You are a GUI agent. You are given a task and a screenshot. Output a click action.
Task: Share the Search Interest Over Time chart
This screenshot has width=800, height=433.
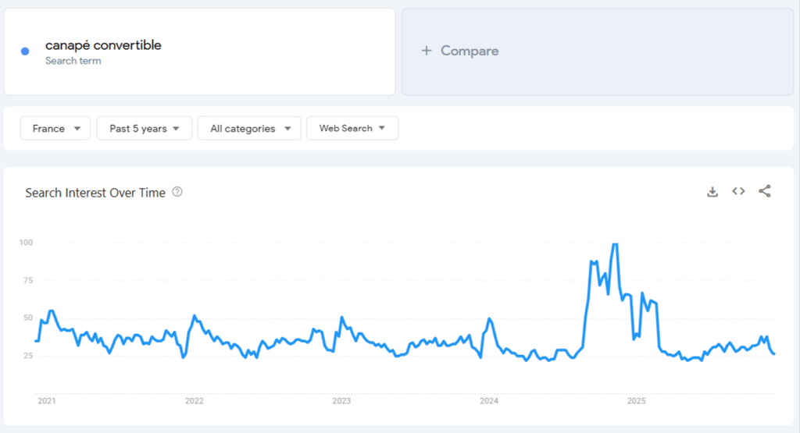click(764, 191)
